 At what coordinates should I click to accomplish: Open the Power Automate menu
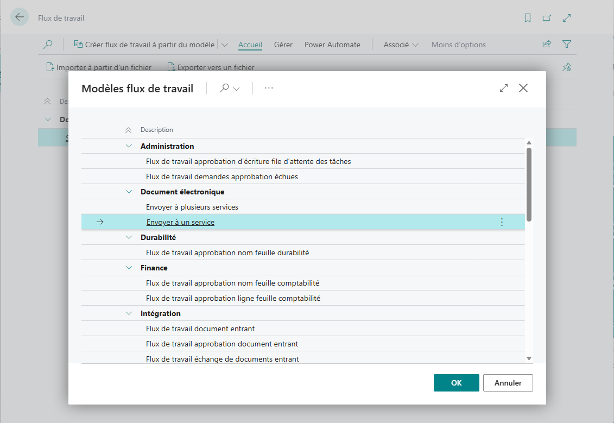coord(332,45)
